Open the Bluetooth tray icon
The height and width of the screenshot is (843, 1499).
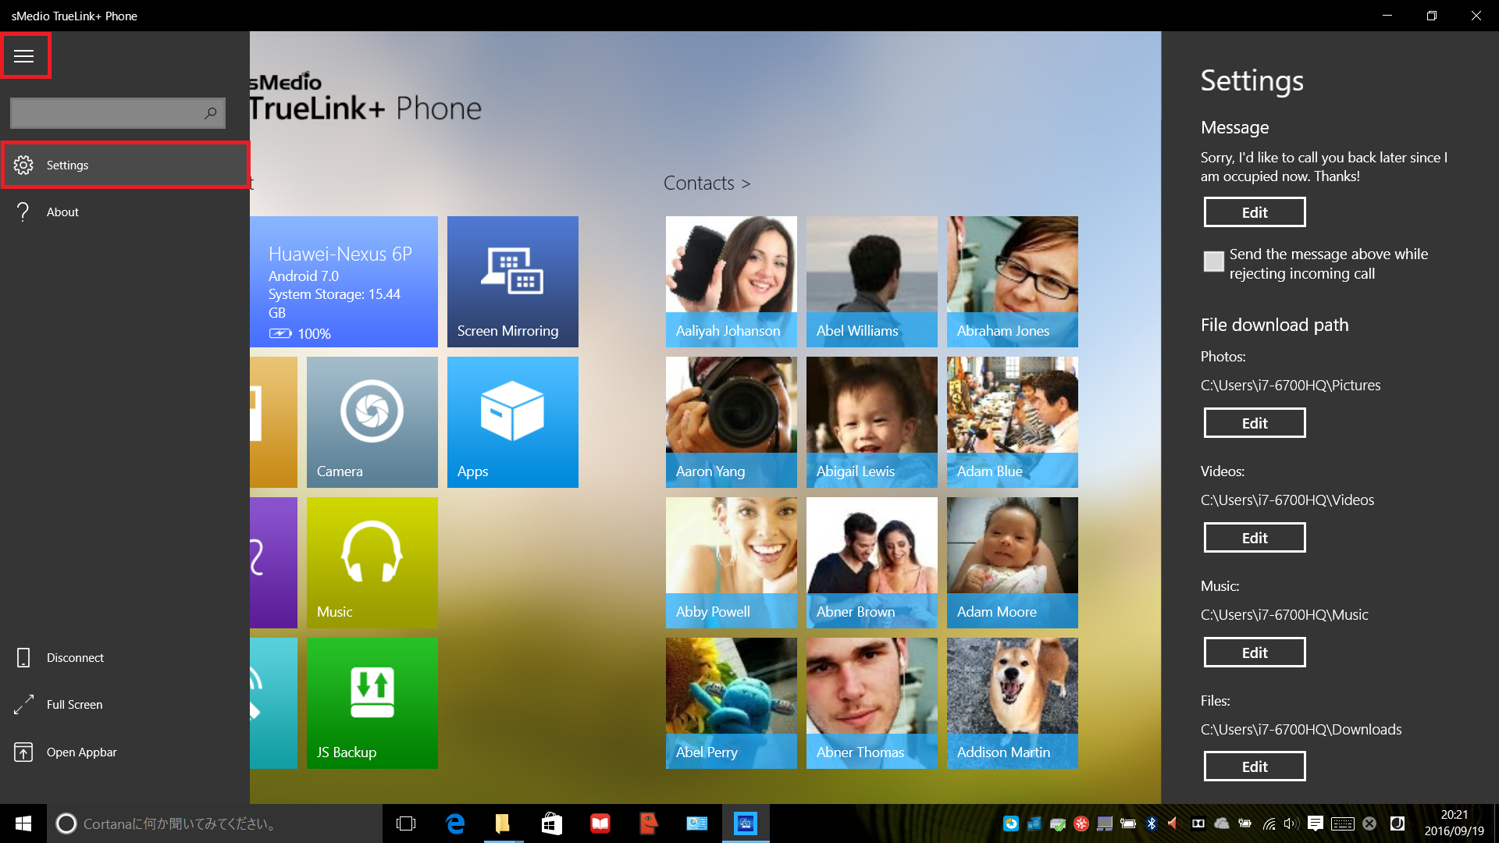point(1151,823)
